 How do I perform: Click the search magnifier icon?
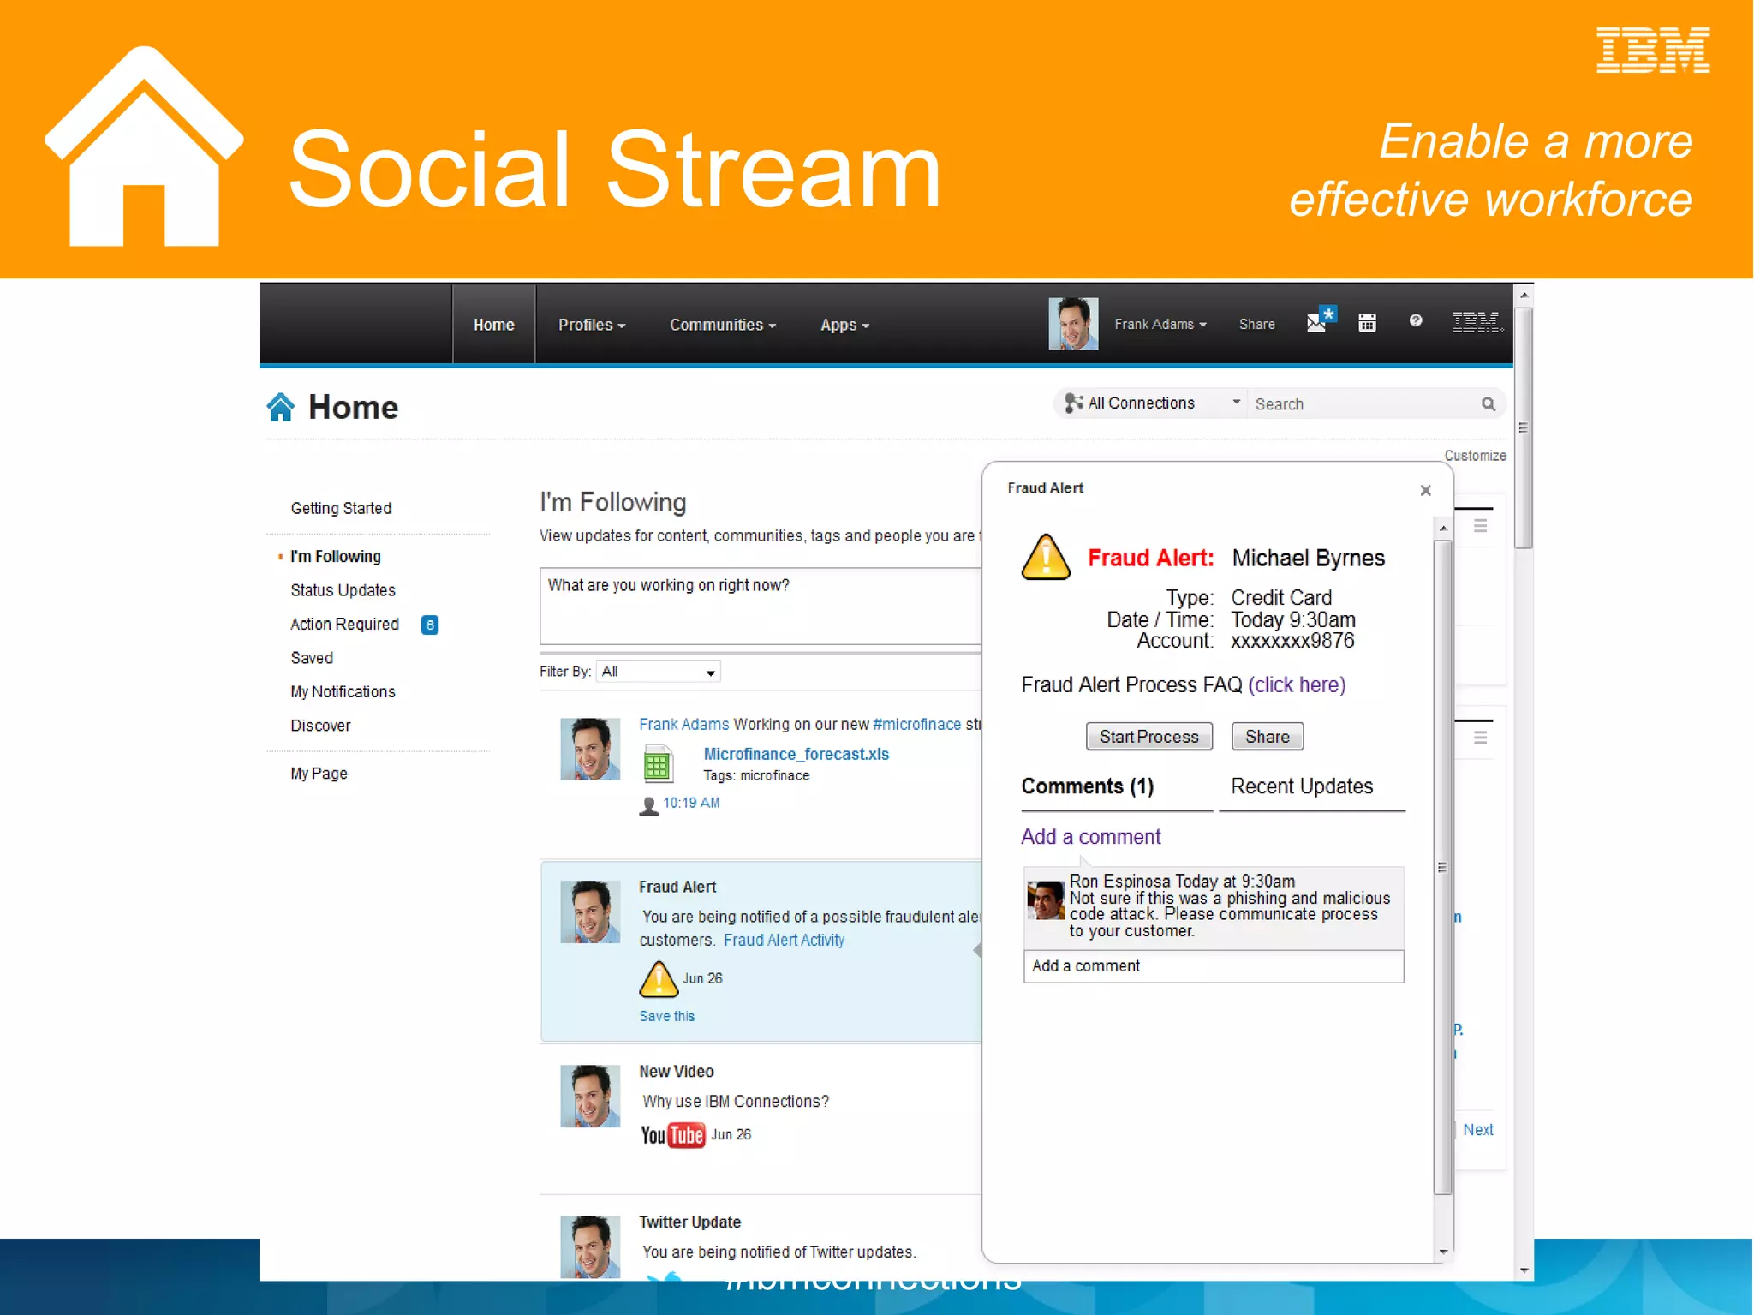(1489, 403)
